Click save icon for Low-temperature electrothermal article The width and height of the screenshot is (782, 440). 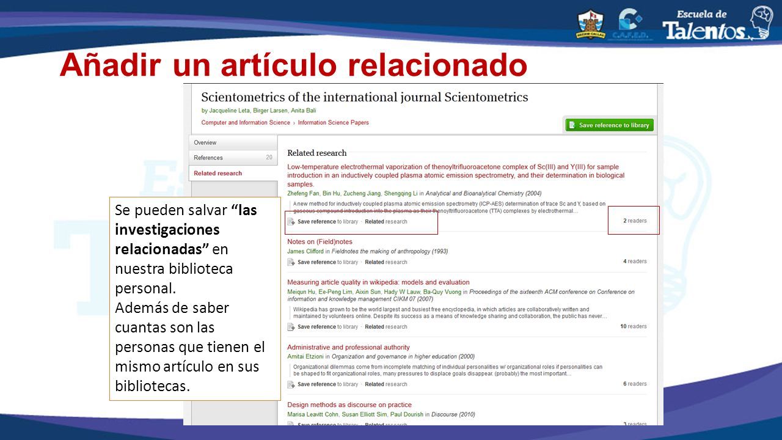291,222
